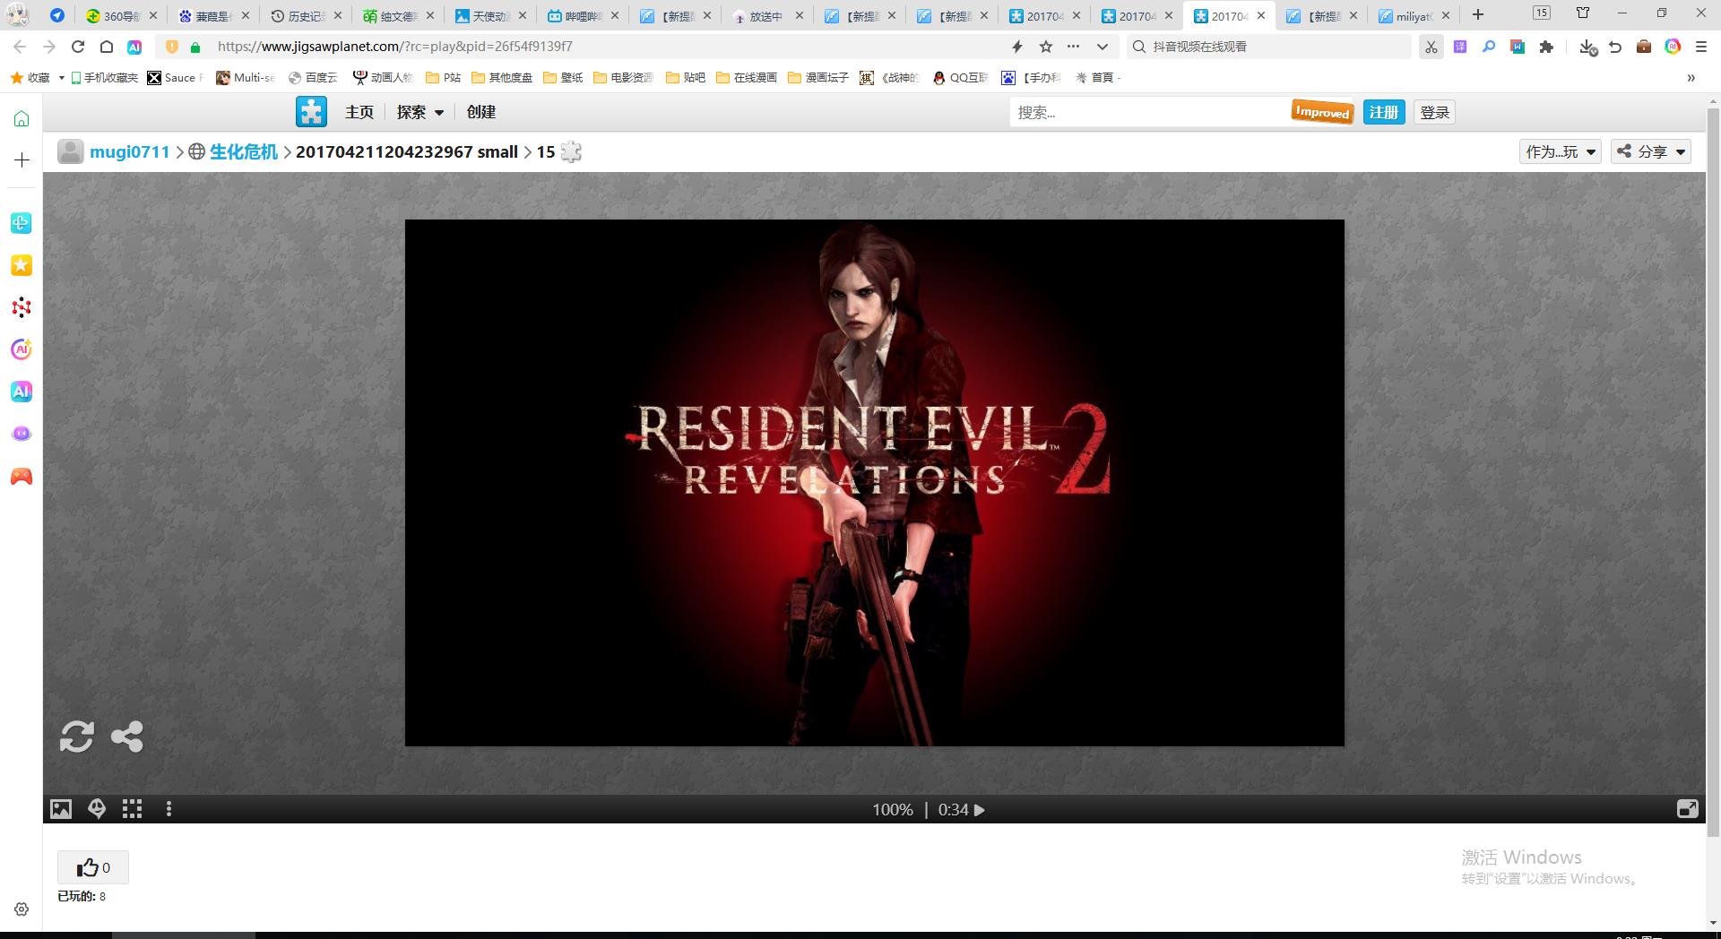Click the page vertical scrollbar
This screenshot has width=1721, height=939.
pyautogui.click(x=1713, y=470)
